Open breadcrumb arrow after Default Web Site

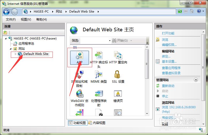[98, 12]
